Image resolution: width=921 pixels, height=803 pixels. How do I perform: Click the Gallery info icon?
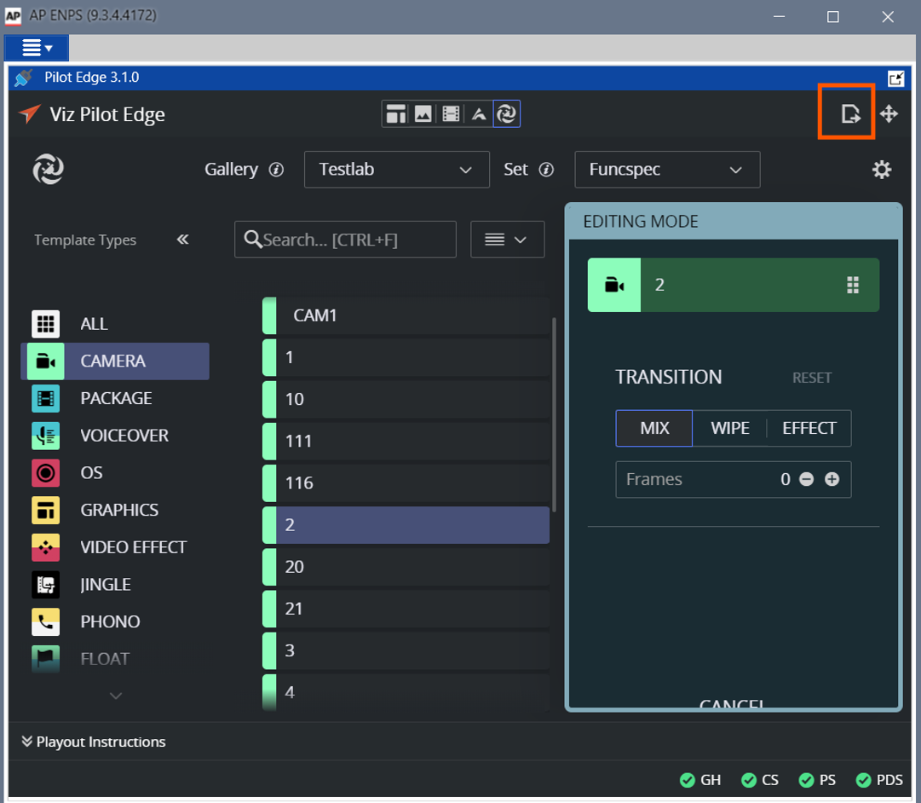[x=276, y=170]
